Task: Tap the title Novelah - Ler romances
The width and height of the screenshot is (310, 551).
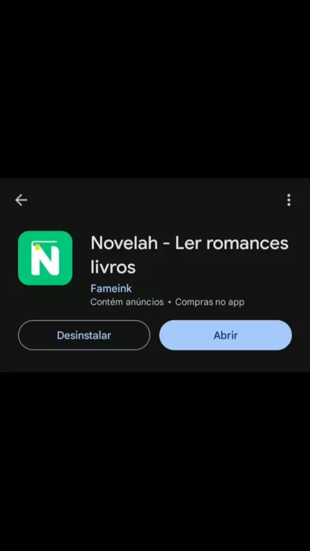Action: pos(189,243)
